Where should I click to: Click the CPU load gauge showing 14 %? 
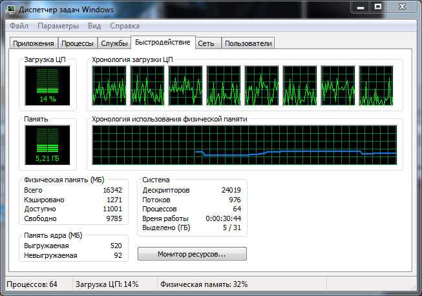coord(47,85)
